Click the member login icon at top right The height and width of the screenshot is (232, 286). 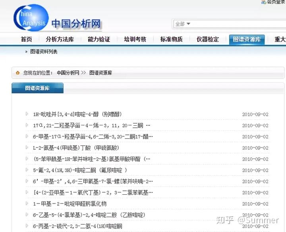(x=264, y=2)
